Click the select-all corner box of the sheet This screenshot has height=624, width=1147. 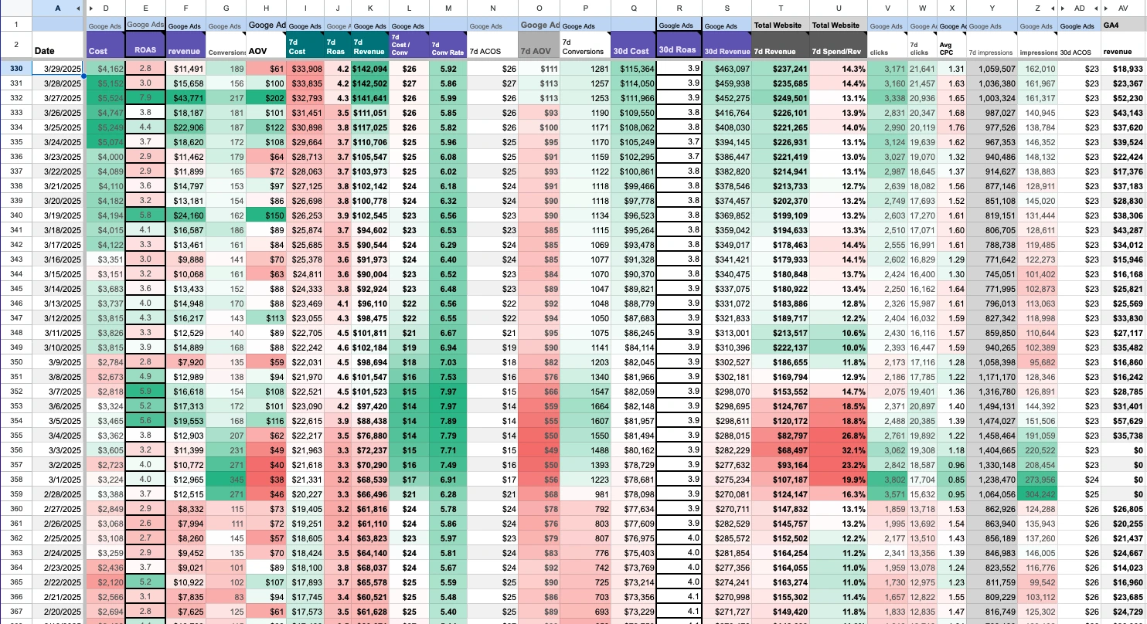click(x=15, y=8)
